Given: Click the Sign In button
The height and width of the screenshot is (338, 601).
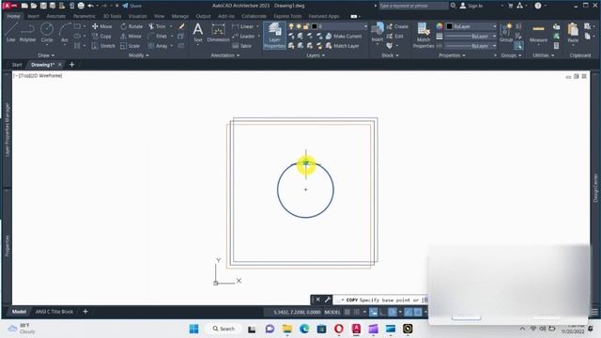Looking at the screenshot, I should click(471, 6).
